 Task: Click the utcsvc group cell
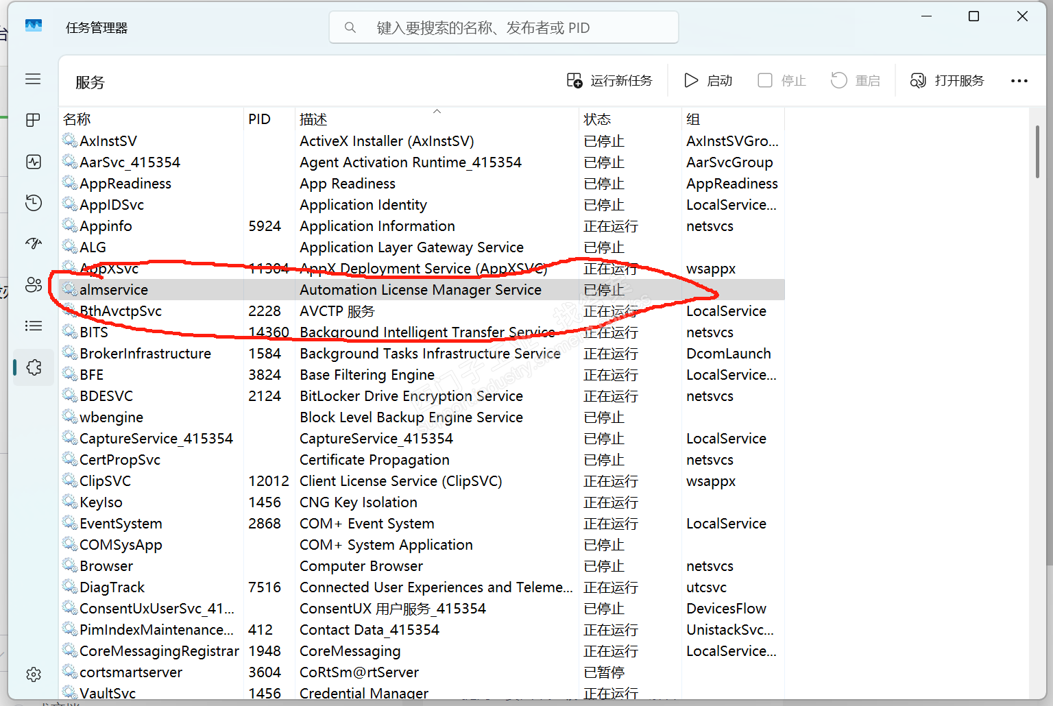pos(706,587)
